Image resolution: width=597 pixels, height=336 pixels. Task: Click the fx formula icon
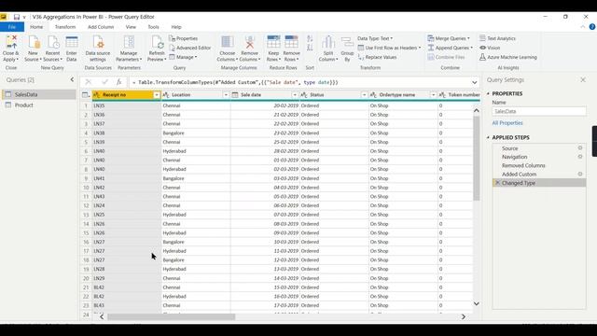coord(118,82)
